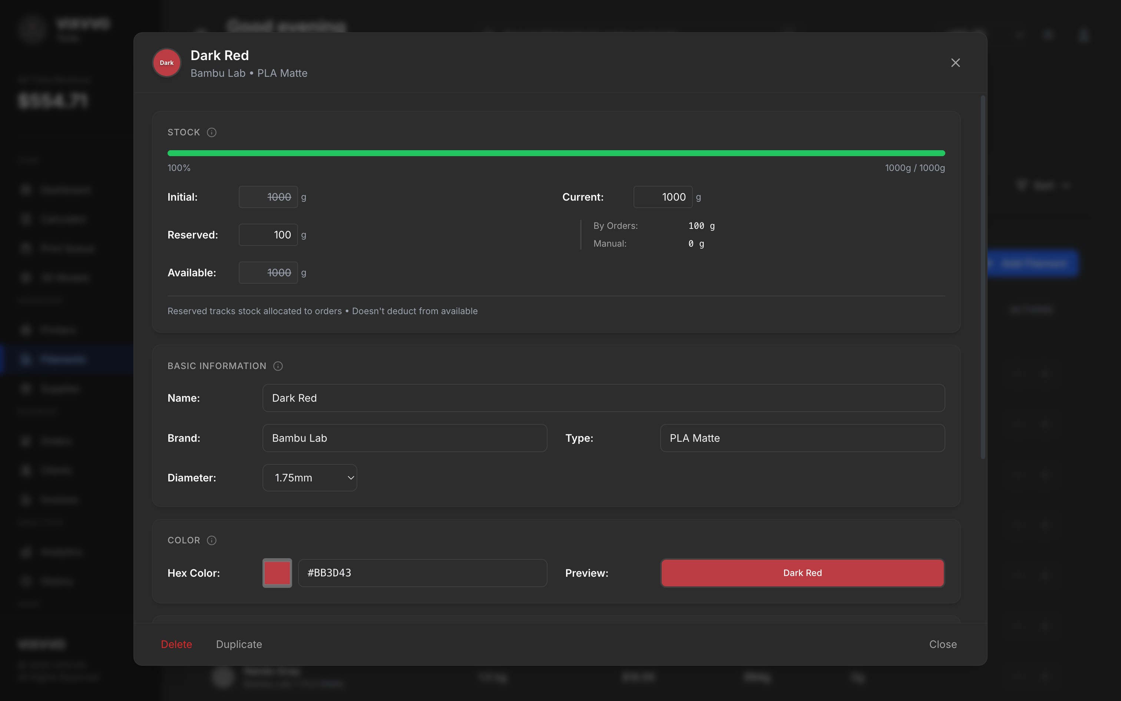The image size is (1121, 701).
Task: Click the hex code #BB3D43 field
Action: pyautogui.click(x=422, y=573)
